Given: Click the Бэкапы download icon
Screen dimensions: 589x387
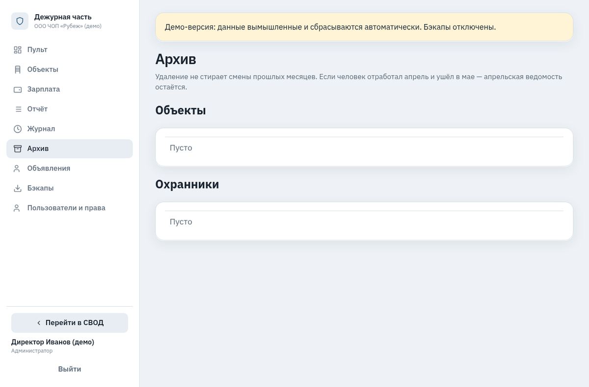Looking at the screenshot, I should click(18, 188).
